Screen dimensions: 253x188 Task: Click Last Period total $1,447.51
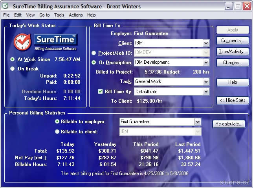[189, 151]
